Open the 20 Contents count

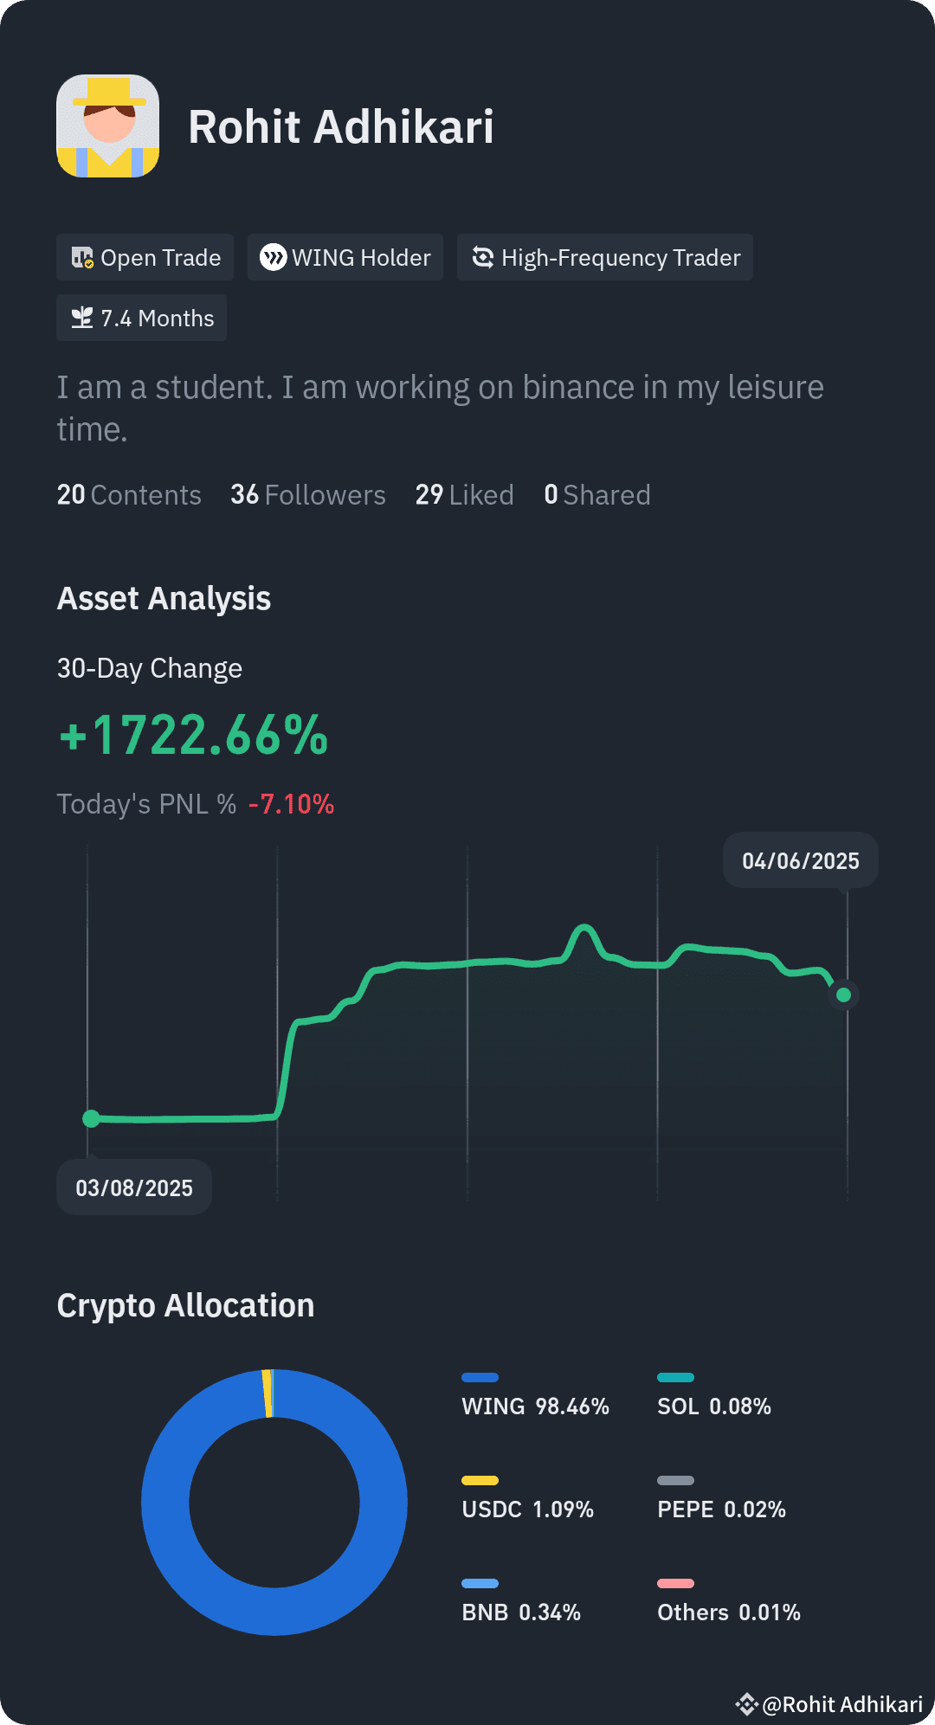pos(129,495)
